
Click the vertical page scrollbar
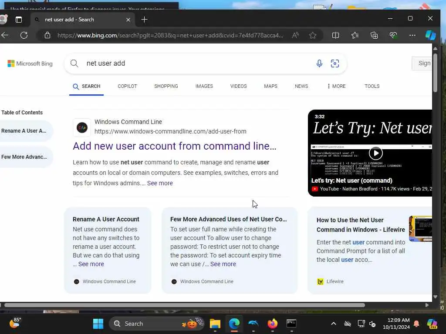coord(436,73)
